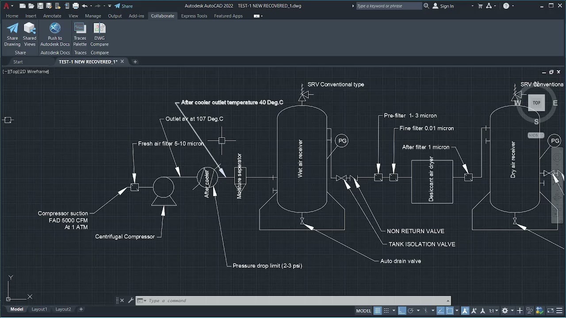The image size is (566, 318).
Task: Click the command line customize wrench icon
Action: [131, 301]
